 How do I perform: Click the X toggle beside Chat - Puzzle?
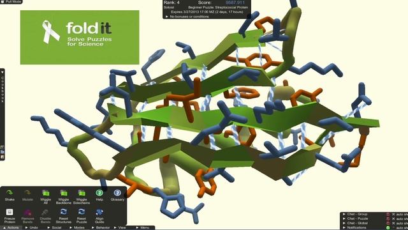pyautogui.click(x=393, y=218)
